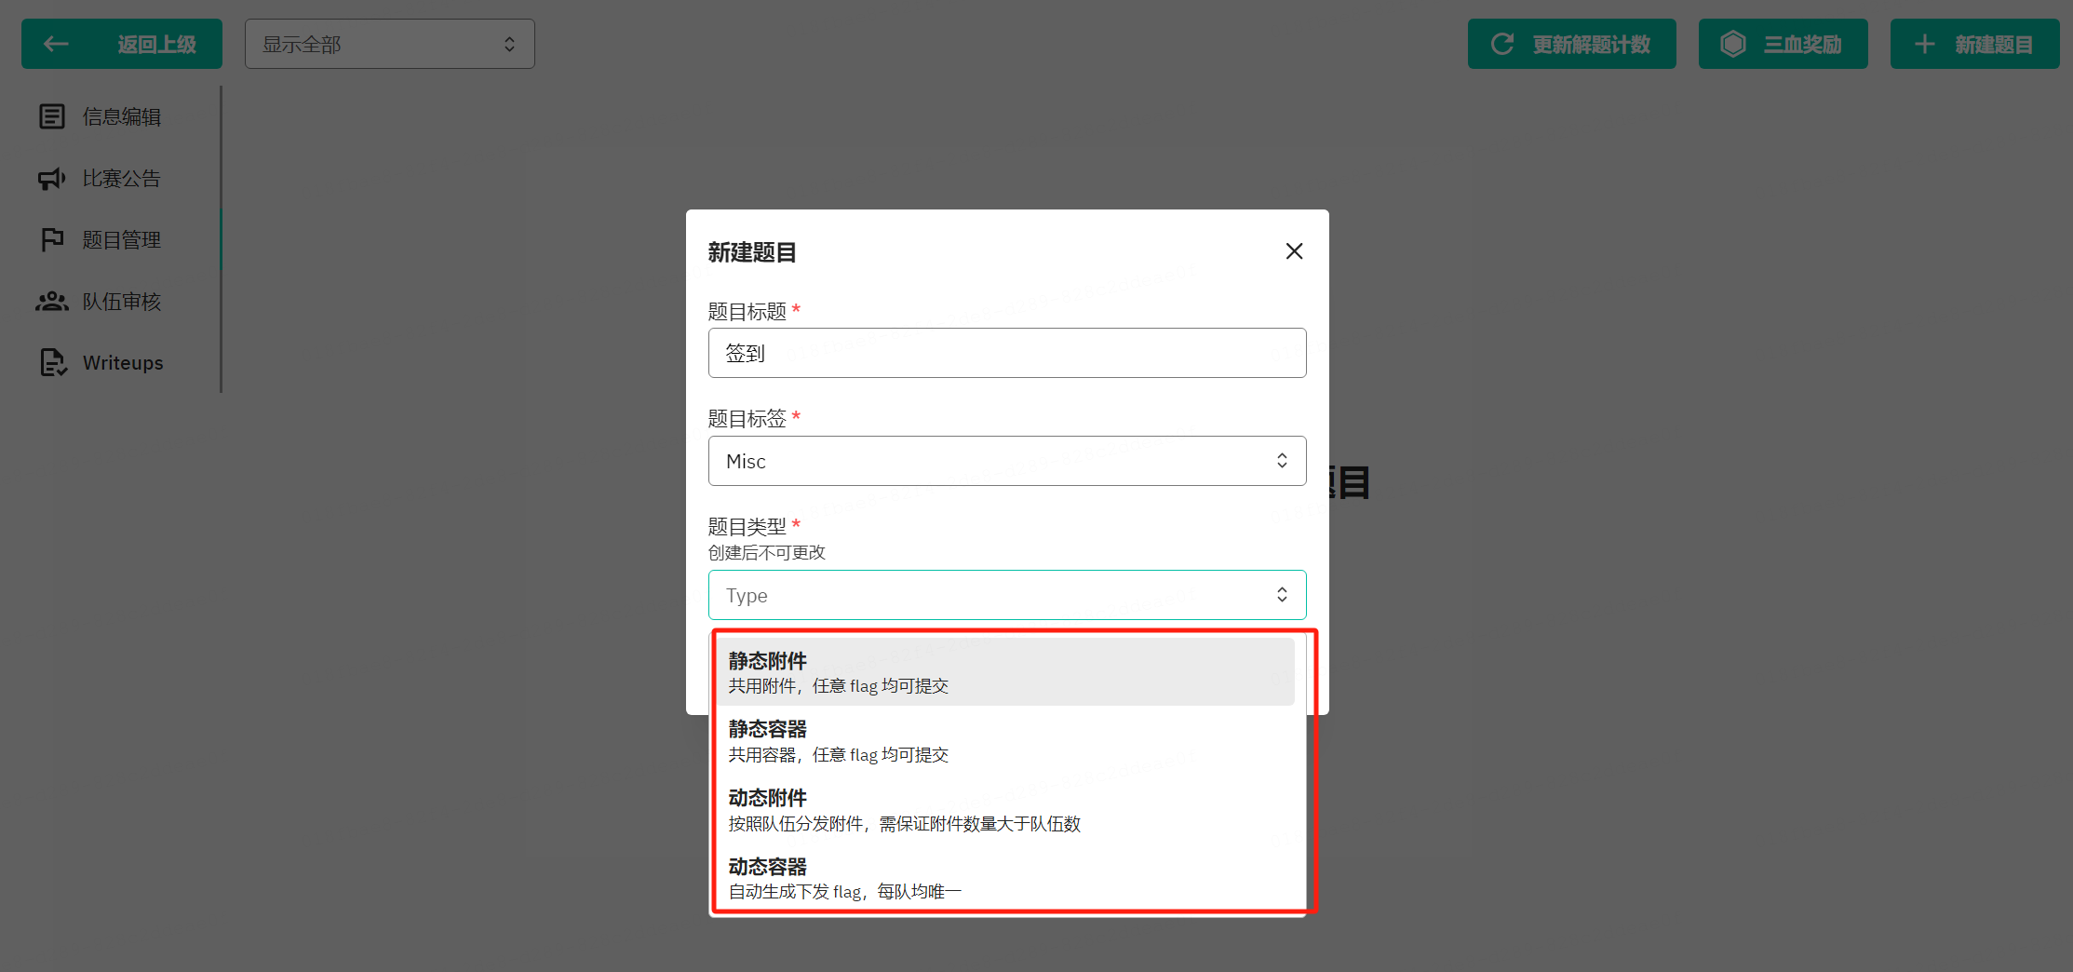Click the 三血奖励 button

click(1784, 44)
